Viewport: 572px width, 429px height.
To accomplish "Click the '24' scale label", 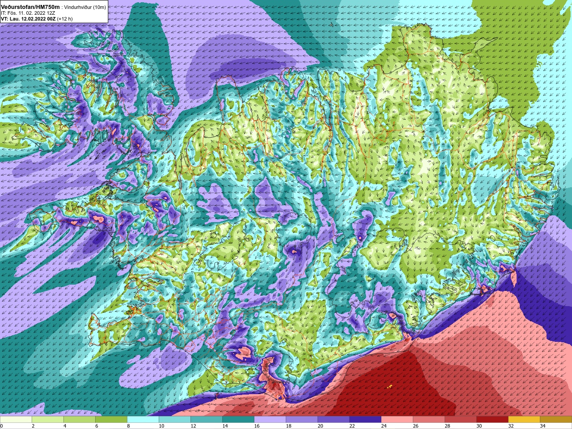I will tap(383, 426).
